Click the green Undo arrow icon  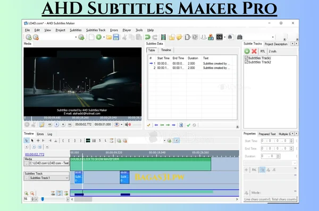click(x=147, y=37)
